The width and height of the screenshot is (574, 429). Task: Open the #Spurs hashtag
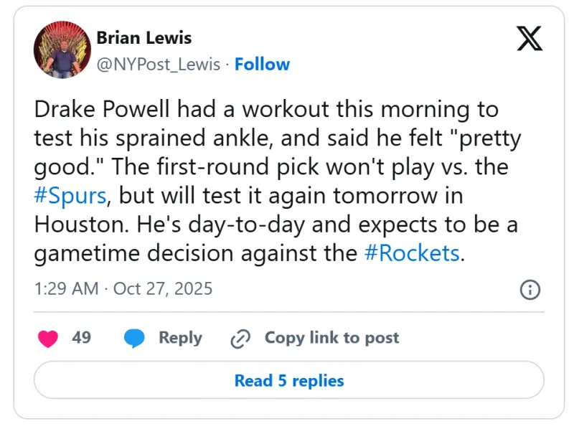(x=69, y=196)
